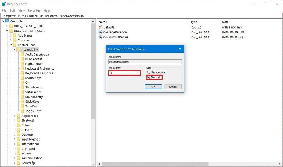The image size is (283, 167).
Task: Expand the Console key
Action: coord(11,40)
